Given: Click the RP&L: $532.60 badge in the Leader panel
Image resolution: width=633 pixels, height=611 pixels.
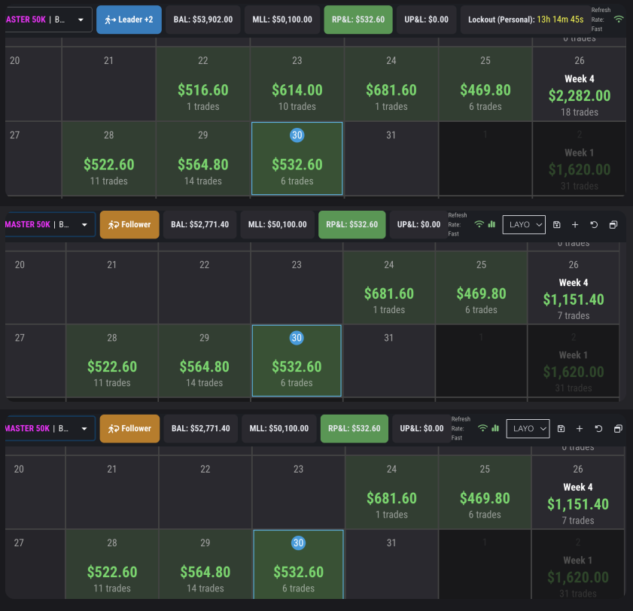Looking at the screenshot, I should pyautogui.click(x=358, y=20).
